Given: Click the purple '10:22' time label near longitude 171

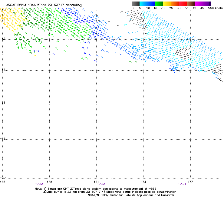Looking at the screenshot, I should click(x=101, y=184).
